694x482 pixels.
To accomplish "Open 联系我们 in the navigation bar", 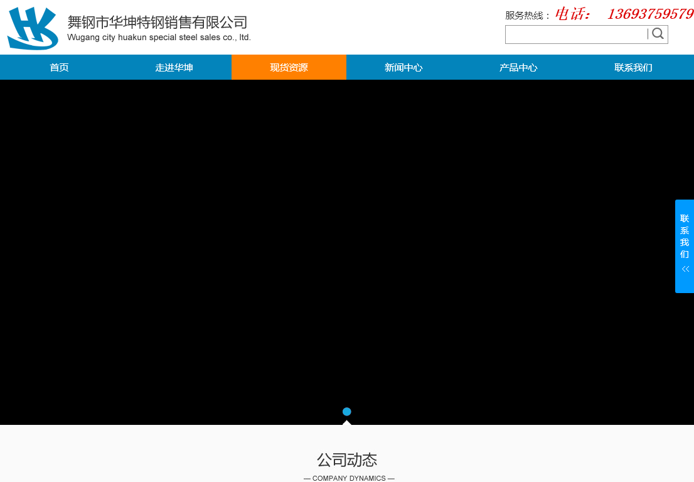I will click(633, 68).
